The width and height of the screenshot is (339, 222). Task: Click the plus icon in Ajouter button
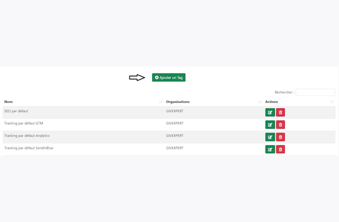point(157,78)
